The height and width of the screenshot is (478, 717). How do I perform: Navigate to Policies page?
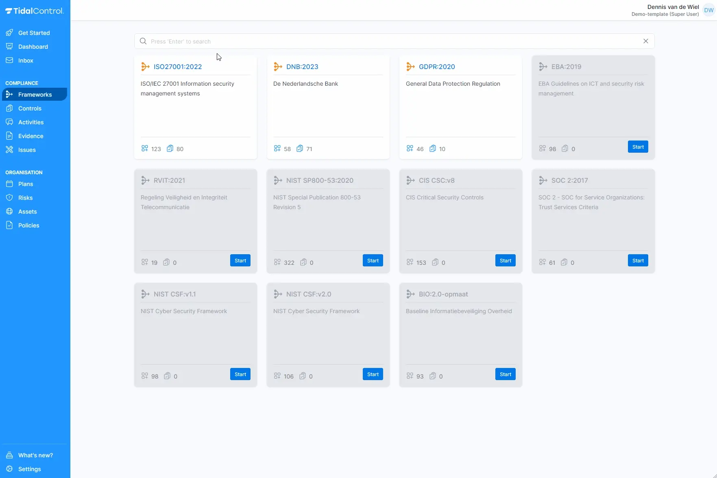coord(28,225)
